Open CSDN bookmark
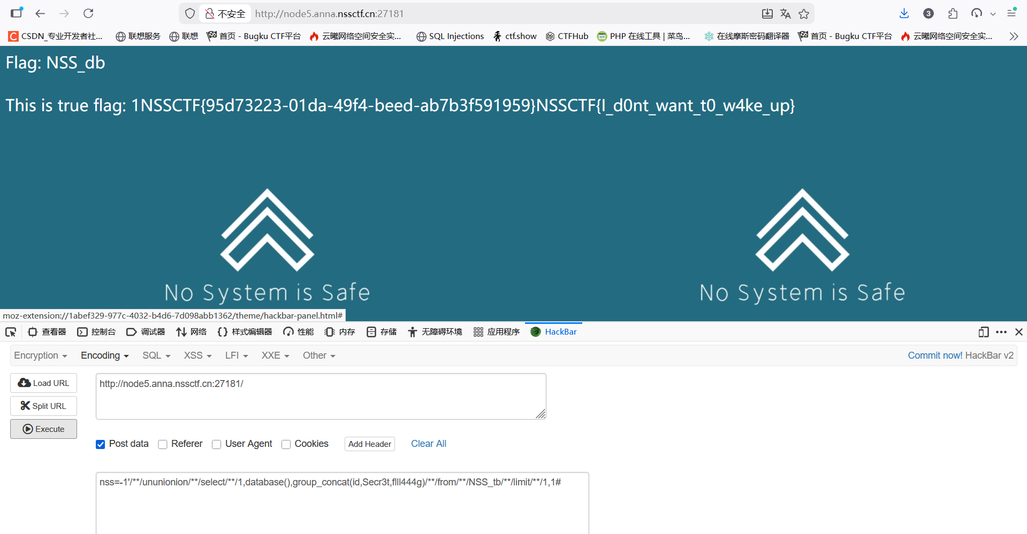 click(x=55, y=36)
